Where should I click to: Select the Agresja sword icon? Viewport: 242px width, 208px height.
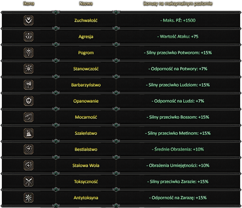click(x=29, y=36)
